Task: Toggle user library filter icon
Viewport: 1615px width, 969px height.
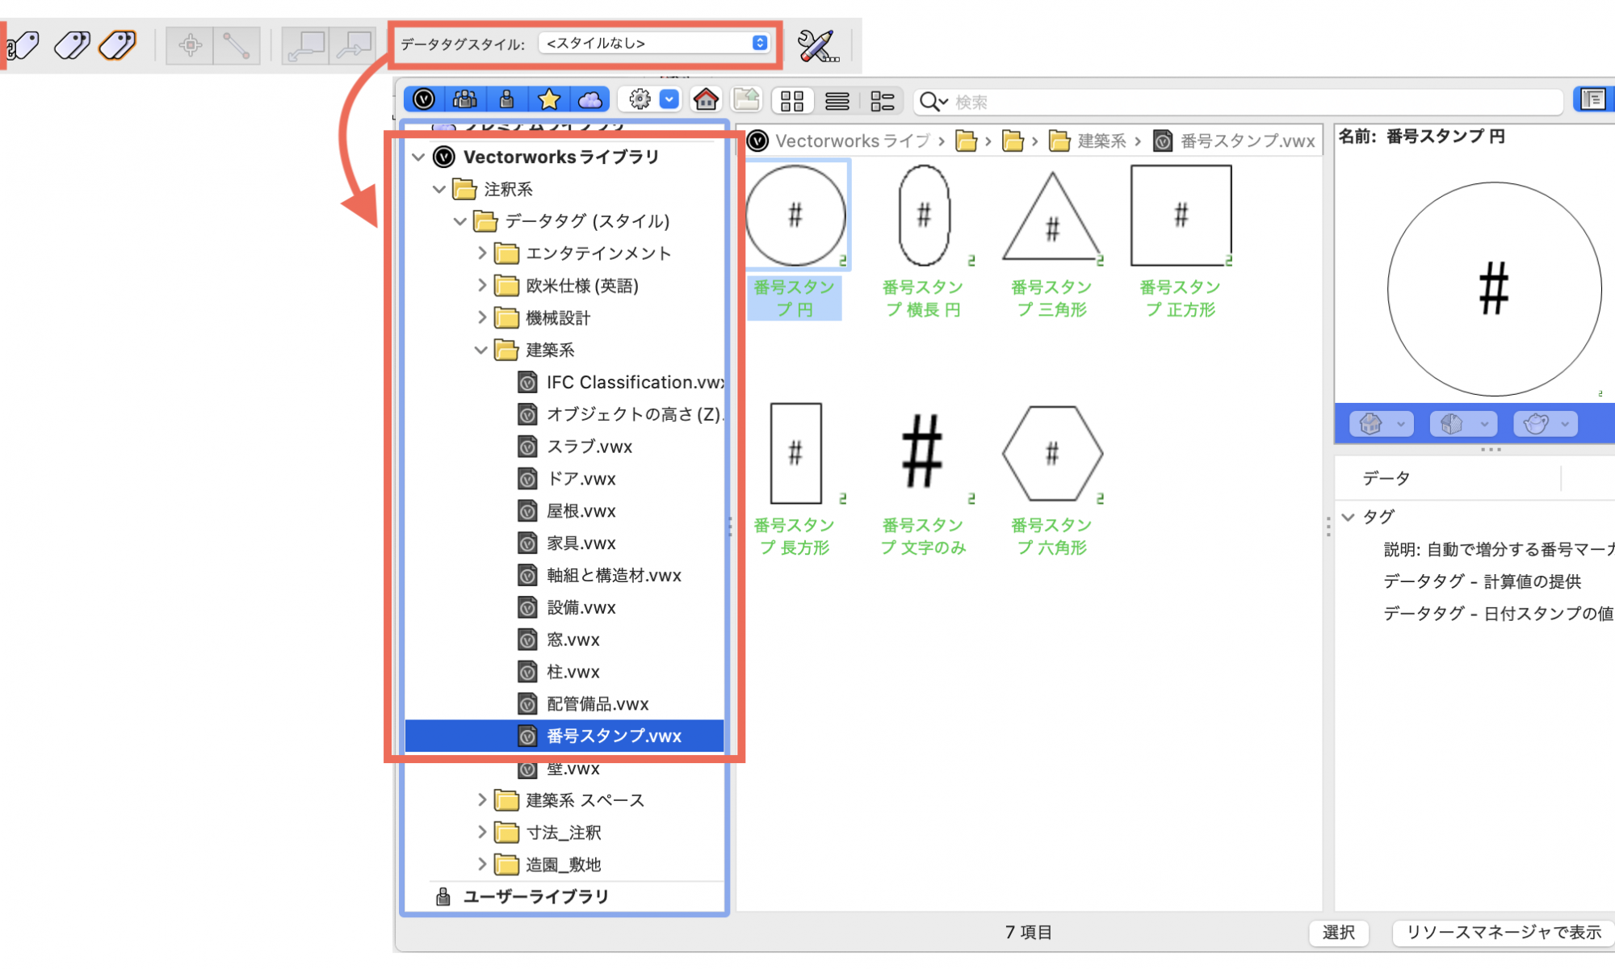Action: click(x=507, y=100)
